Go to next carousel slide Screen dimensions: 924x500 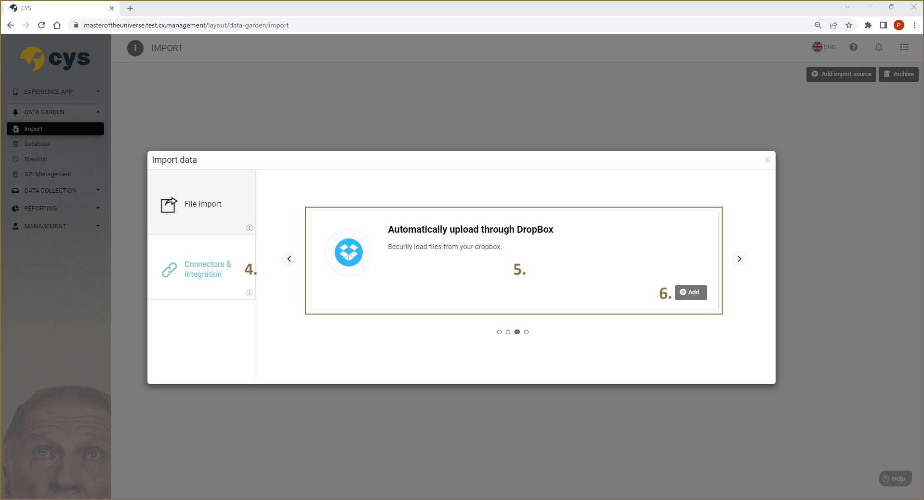tap(739, 259)
